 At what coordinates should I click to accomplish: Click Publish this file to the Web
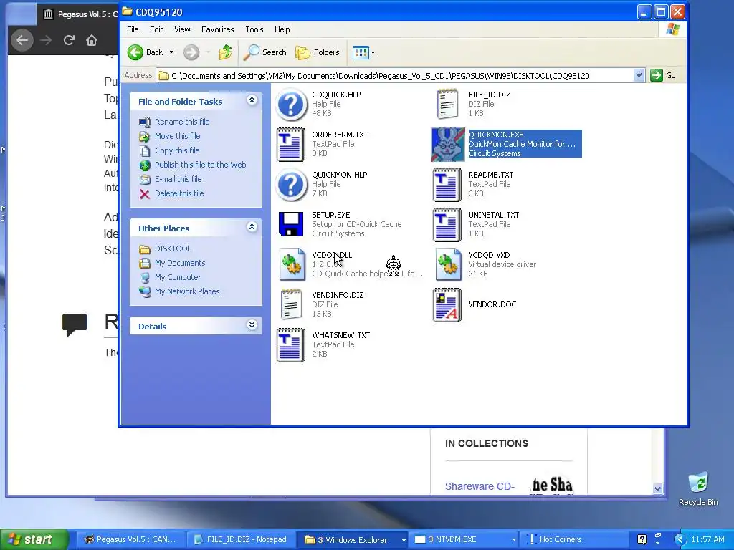pos(201,165)
